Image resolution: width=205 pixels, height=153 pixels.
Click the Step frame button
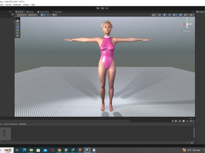coord(107,8)
